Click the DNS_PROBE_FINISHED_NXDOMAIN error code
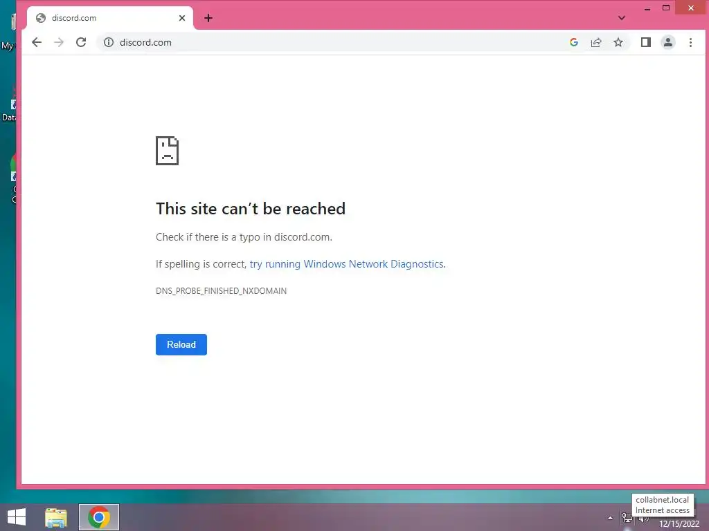This screenshot has height=531, width=709. click(221, 291)
